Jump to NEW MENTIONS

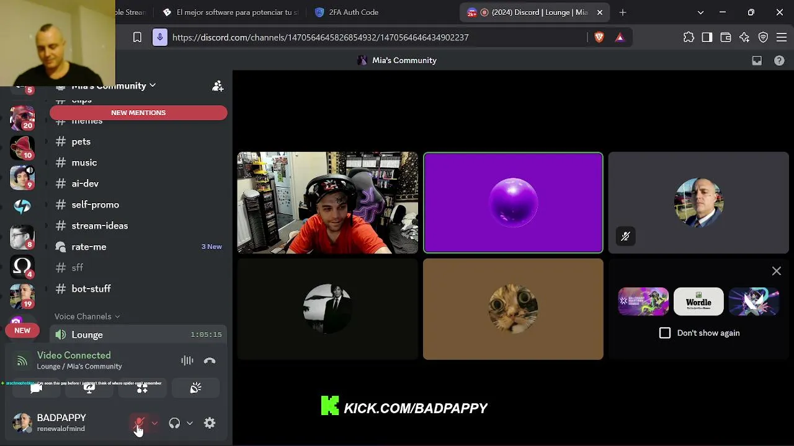pyautogui.click(x=138, y=113)
